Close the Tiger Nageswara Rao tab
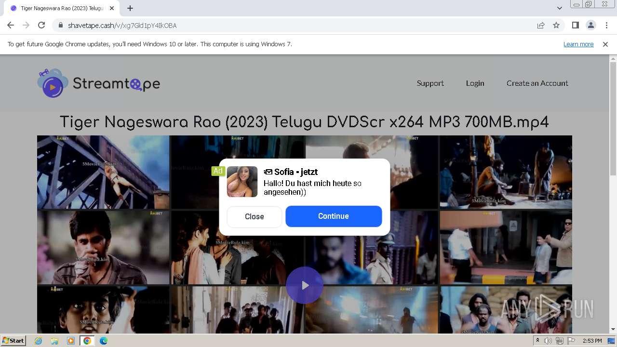Screen dimensions: 617x347 [x=112, y=8]
